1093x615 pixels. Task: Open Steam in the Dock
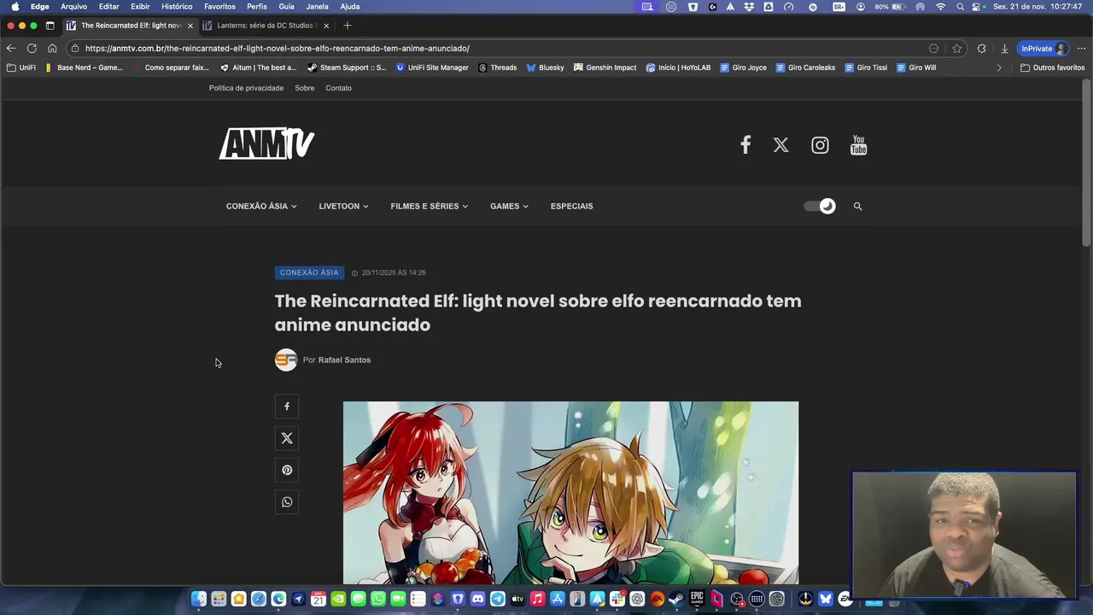(x=675, y=599)
